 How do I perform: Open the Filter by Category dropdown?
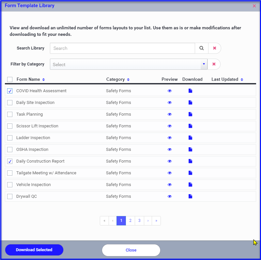[129, 64]
